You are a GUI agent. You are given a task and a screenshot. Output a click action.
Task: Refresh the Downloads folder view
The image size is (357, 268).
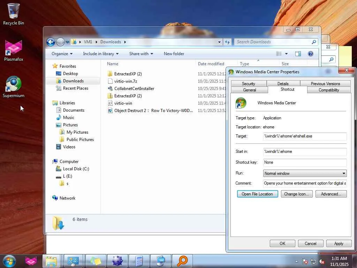coord(227,42)
